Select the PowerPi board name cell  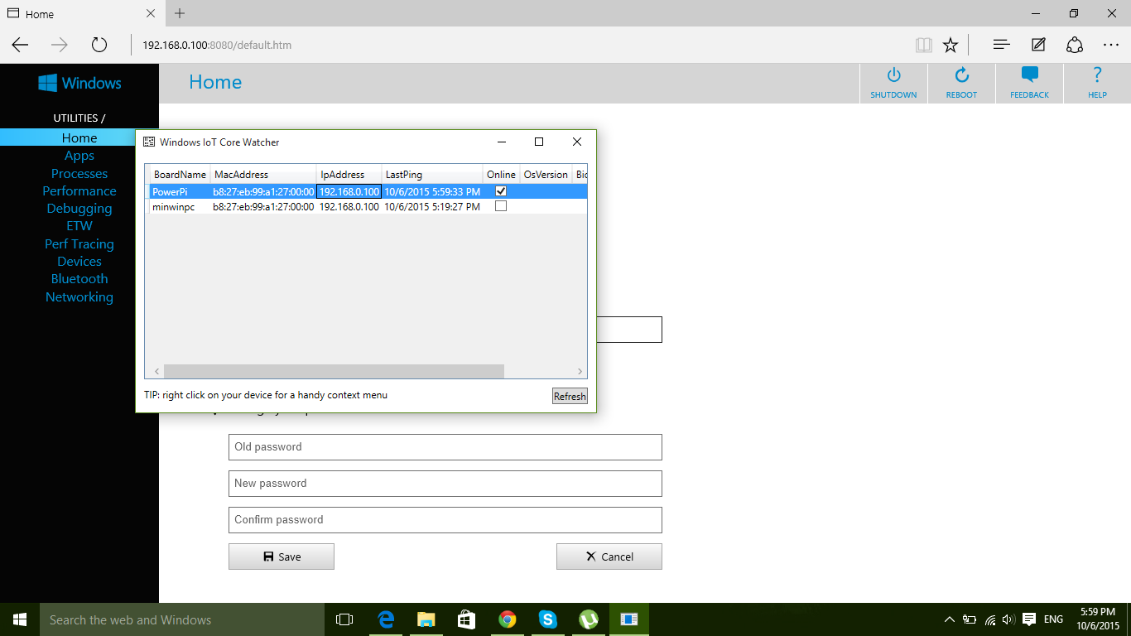(x=180, y=191)
